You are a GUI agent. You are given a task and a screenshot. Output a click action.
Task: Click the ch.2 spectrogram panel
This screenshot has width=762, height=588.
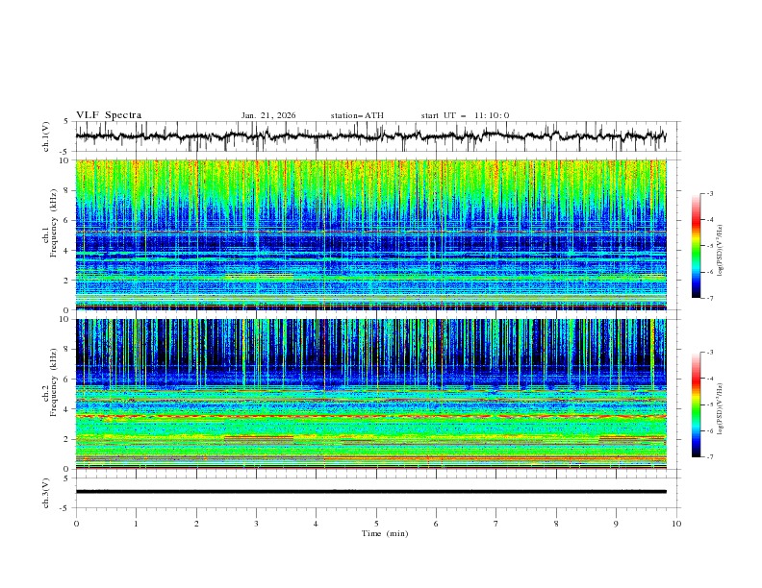pos(371,394)
